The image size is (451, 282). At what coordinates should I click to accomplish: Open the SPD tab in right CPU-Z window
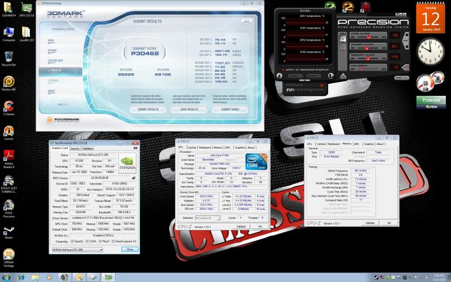pos(357,144)
